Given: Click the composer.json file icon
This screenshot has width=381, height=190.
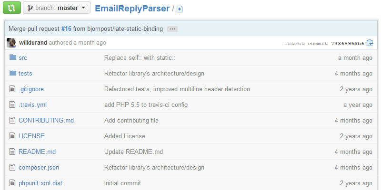Looking at the screenshot, I should point(13,167).
